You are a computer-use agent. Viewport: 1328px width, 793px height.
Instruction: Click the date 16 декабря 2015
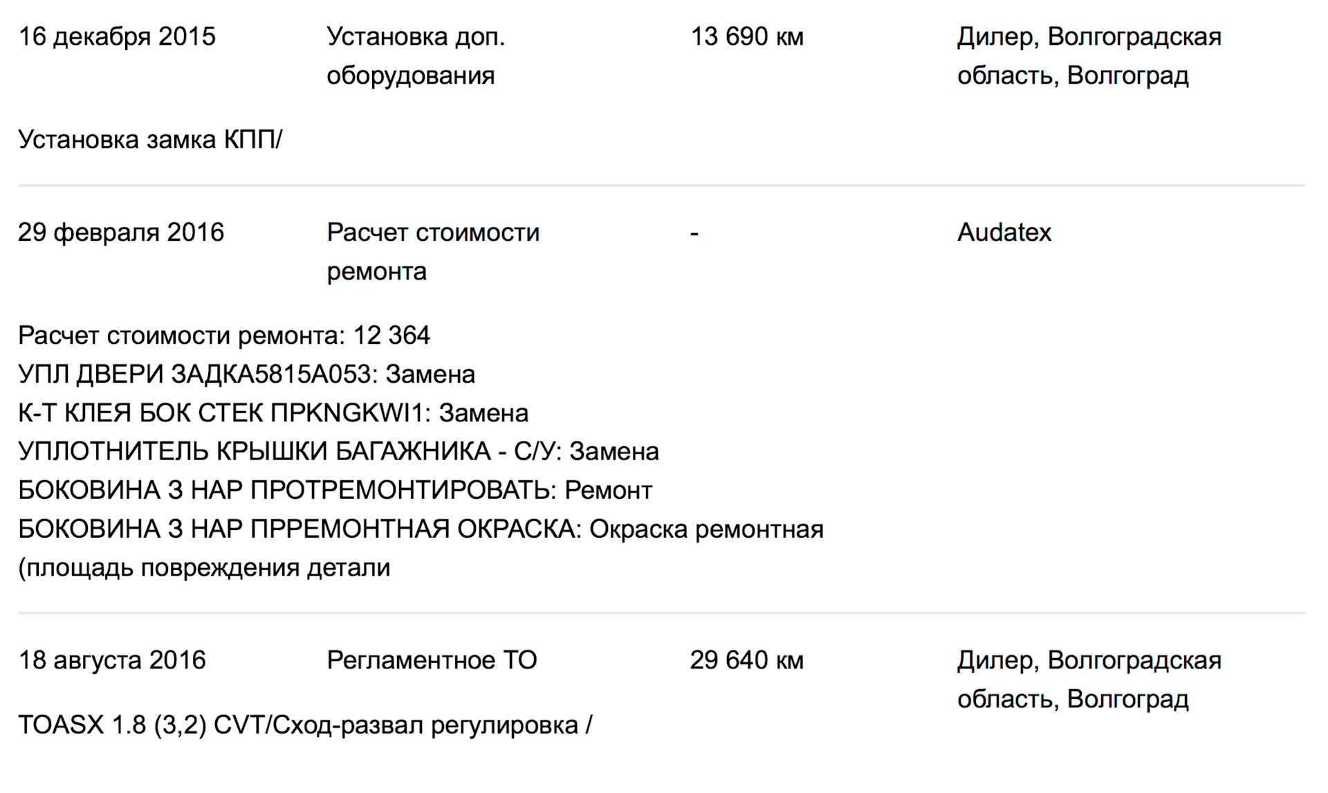(x=117, y=37)
